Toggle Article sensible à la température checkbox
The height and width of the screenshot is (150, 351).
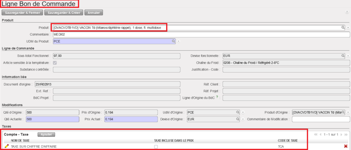coord(55,63)
